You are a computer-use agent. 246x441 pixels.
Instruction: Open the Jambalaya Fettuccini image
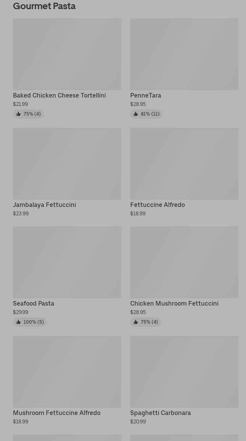point(67,164)
